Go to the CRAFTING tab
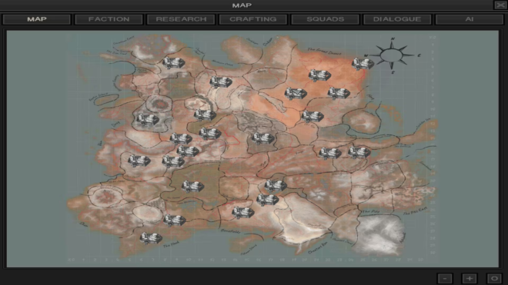The width and height of the screenshot is (508, 285). [253, 19]
